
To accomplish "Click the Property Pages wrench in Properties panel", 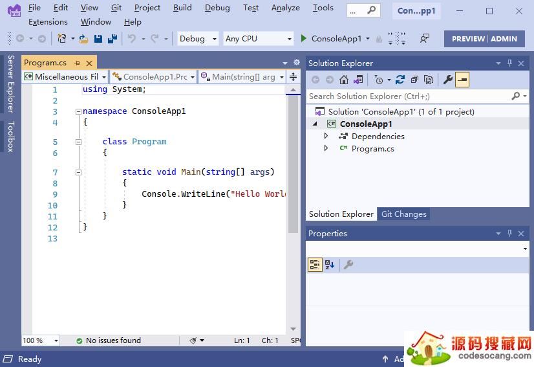I will click(348, 264).
